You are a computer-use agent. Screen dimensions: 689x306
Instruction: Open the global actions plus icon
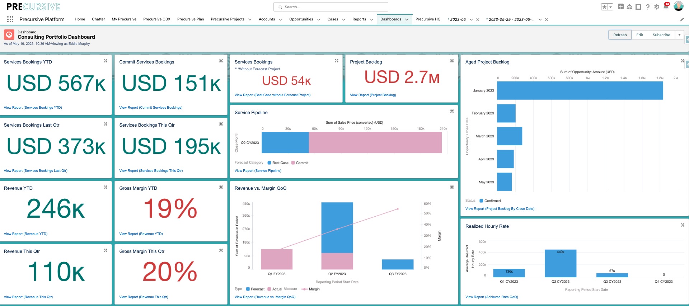[621, 7]
